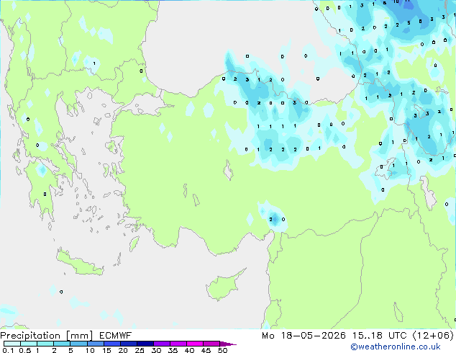The height and width of the screenshot is (353, 456).
Task: Pick the magenta legend swatch between 40 and 45
Action: (195, 344)
